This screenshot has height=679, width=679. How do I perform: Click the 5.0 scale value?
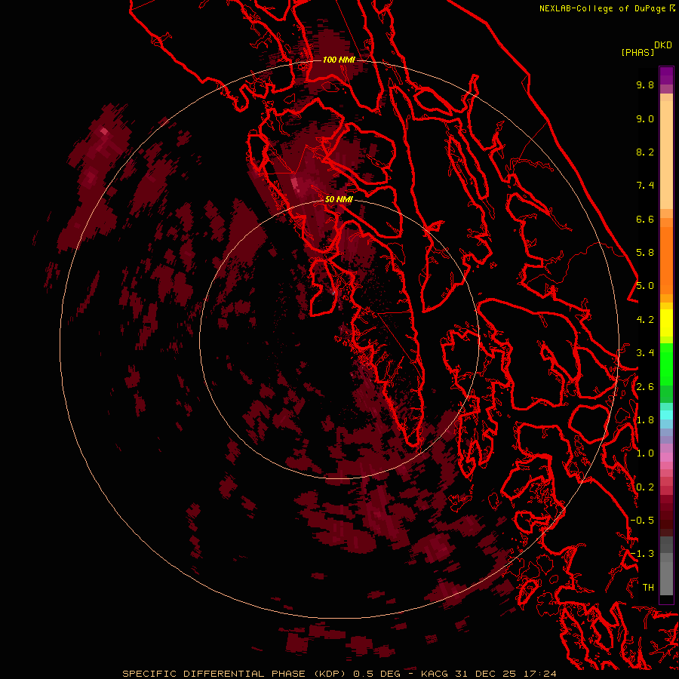645,286
